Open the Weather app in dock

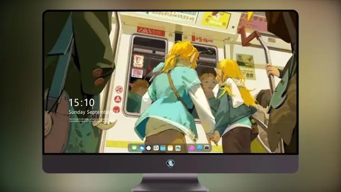coord(141,148)
